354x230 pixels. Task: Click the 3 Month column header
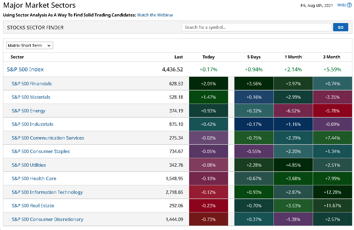coord(332,57)
